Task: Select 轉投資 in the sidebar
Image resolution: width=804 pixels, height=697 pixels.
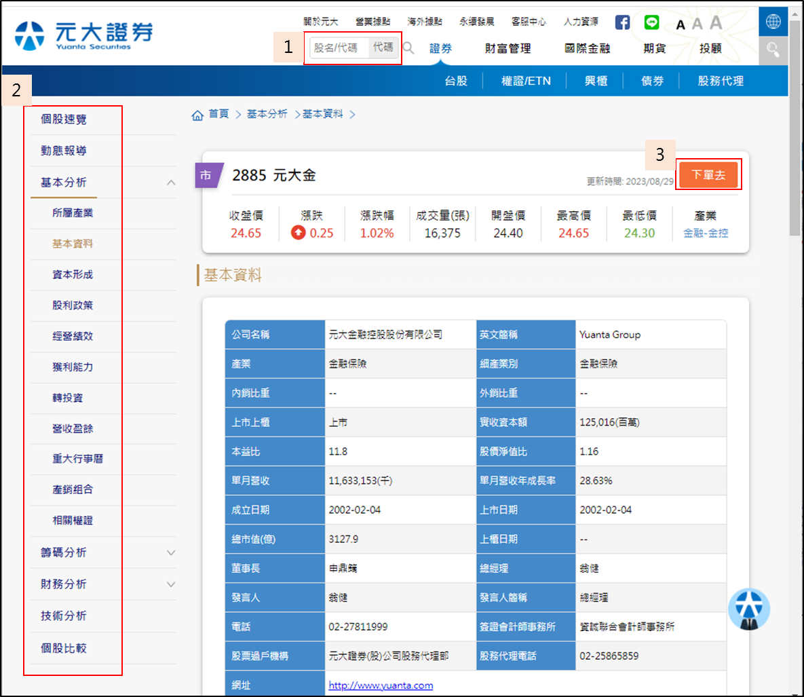Action: (x=67, y=398)
